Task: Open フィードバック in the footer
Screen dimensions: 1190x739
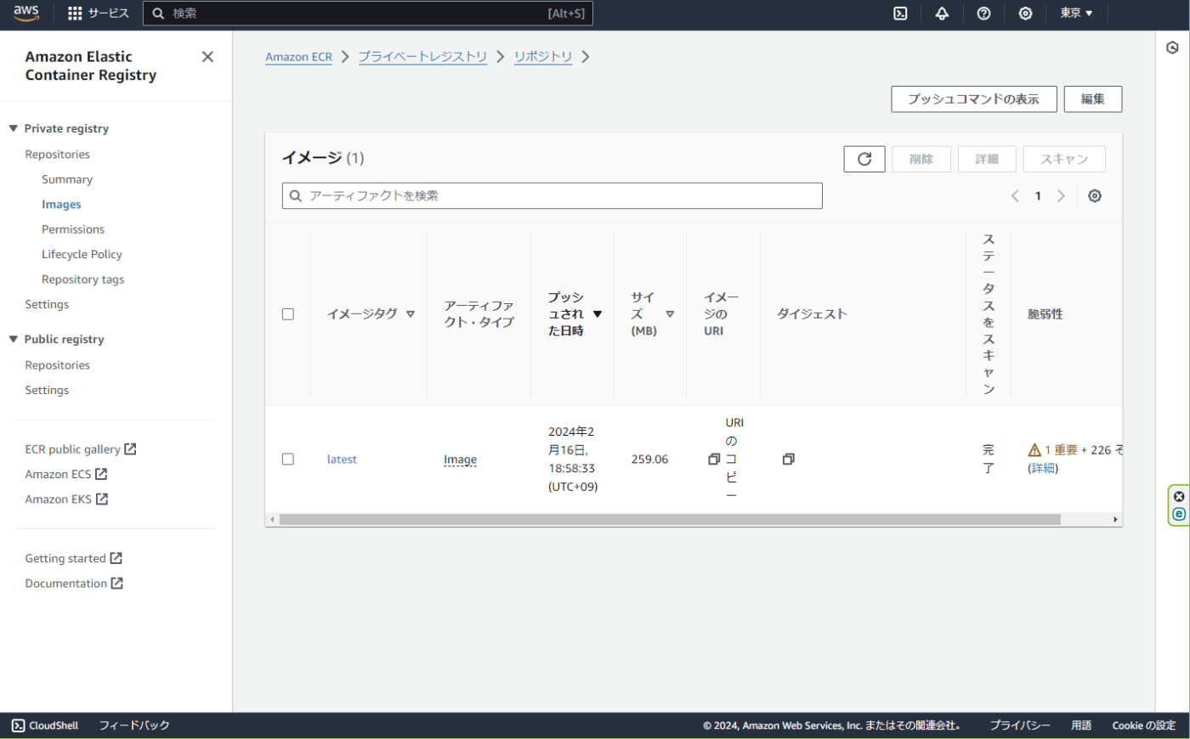Action: (134, 725)
